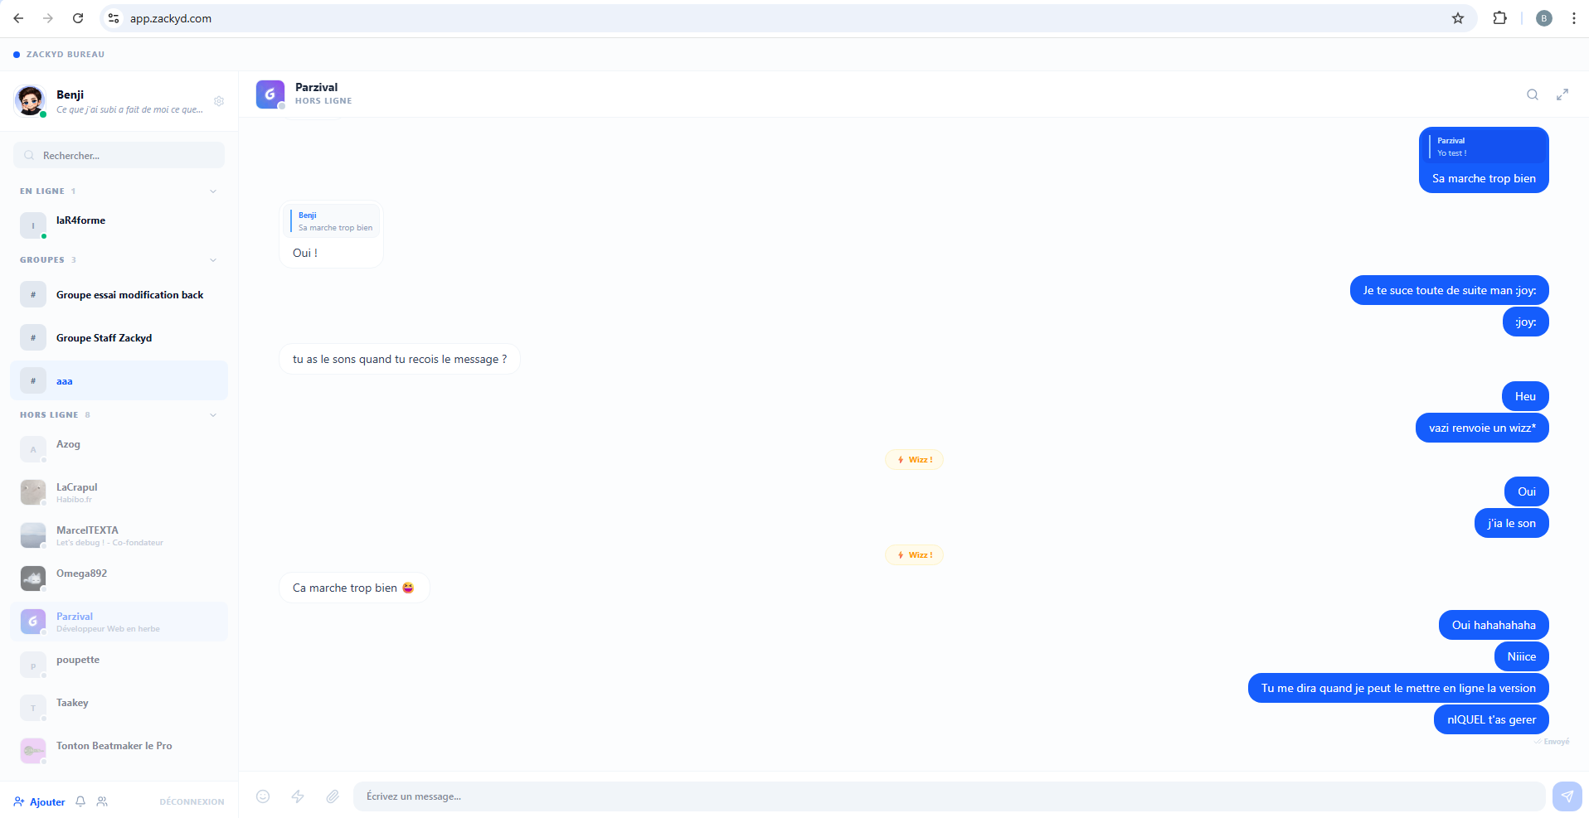Open the emoji picker in message bar
1589x818 pixels.
263,796
